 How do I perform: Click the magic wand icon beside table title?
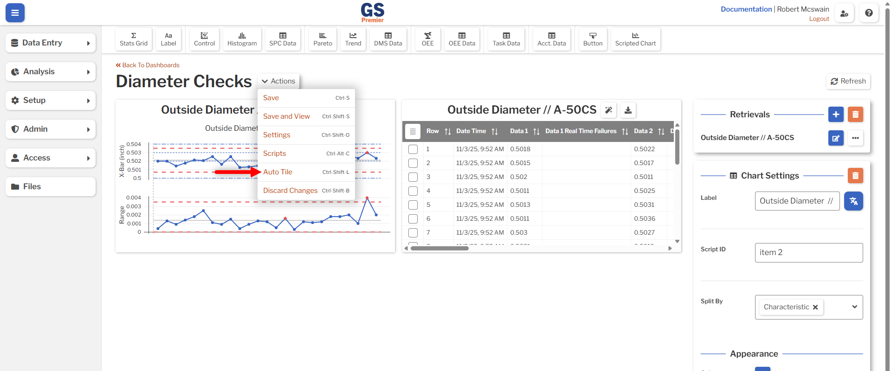click(608, 110)
